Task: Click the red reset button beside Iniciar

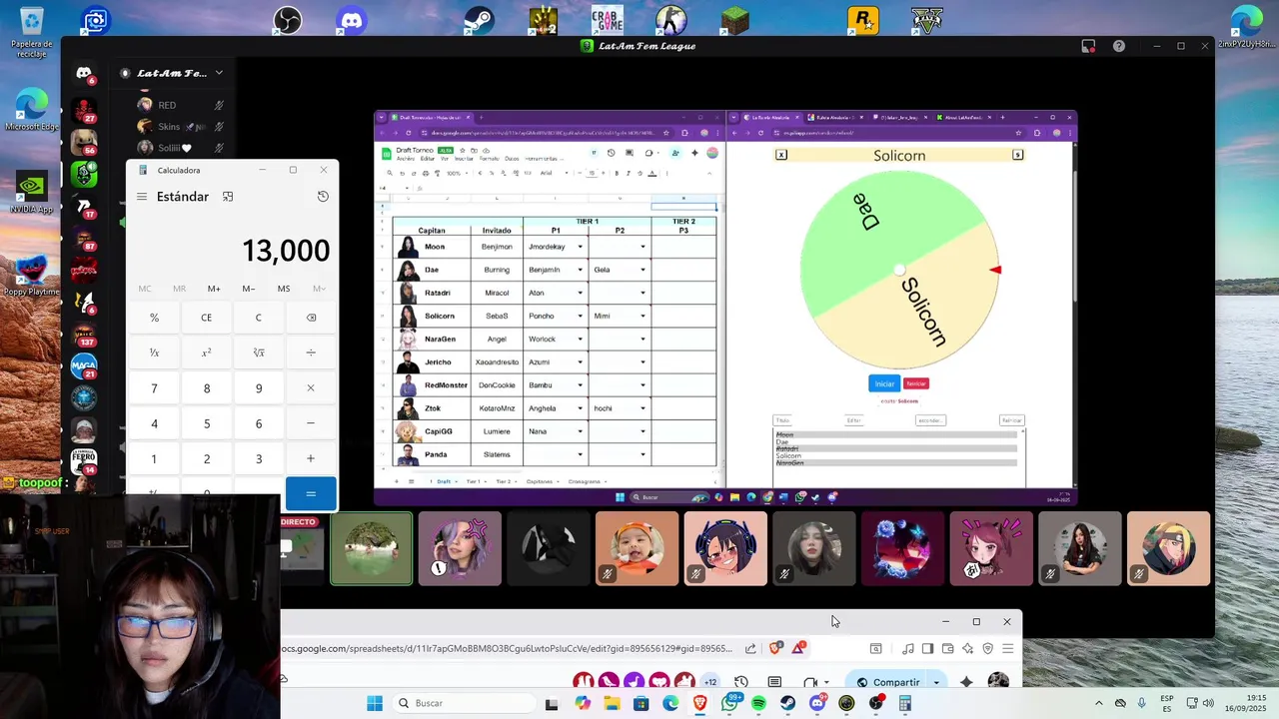Action: (x=916, y=383)
